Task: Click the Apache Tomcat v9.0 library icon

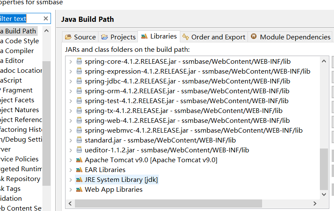Action: pyautogui.click(x=79, y=160)
